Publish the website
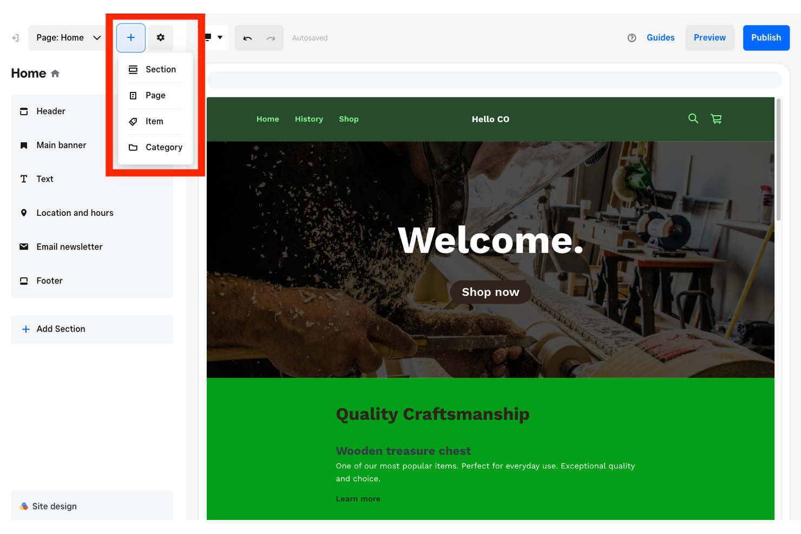801x534 pixels. tap(766, 37)
